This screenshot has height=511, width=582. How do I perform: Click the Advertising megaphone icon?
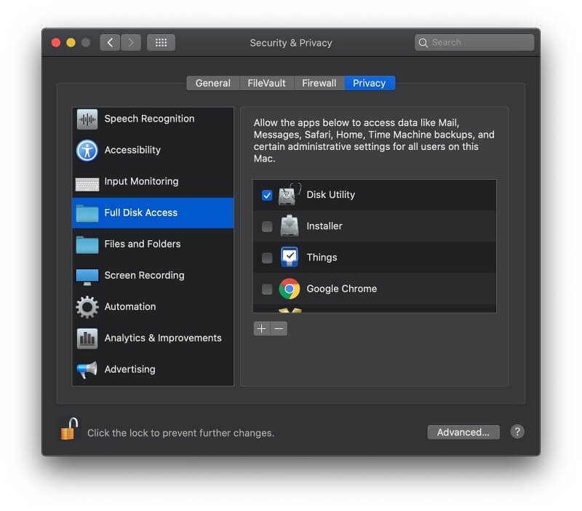coord(87,370)
